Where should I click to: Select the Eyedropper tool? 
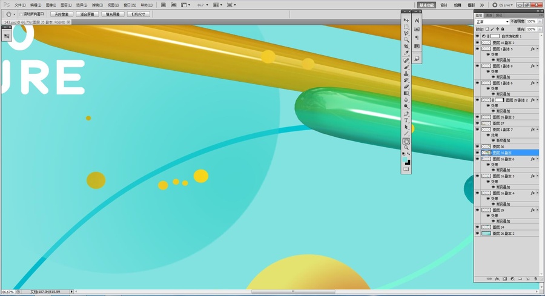point(406,53)
